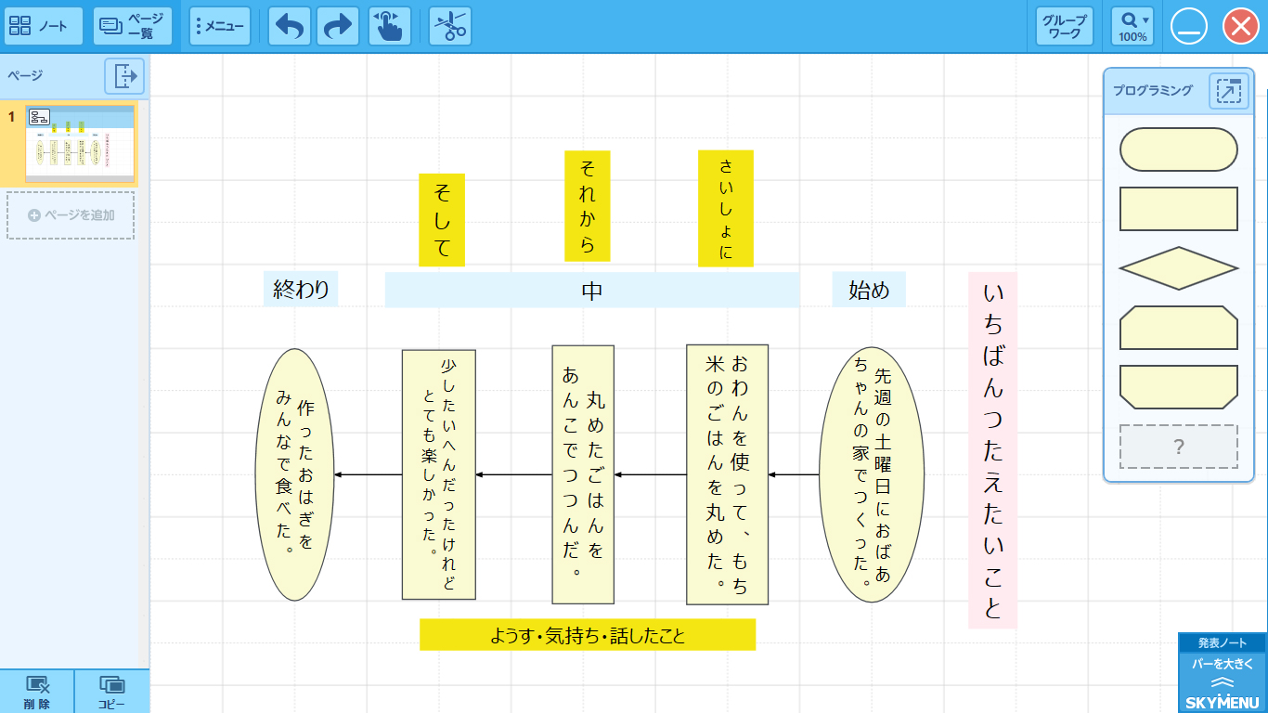Viewport: 1268px width, 713px height.
Task: Choose the rounded terminal shape
Action: (x=1179, y=149)
